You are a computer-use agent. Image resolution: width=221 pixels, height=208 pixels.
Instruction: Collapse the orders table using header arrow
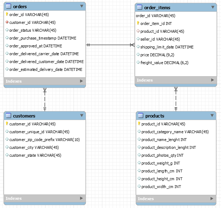click(x=82, y=6)
